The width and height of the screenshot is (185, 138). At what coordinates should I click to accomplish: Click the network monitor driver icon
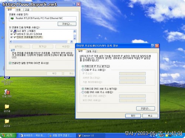pos(15,34)
